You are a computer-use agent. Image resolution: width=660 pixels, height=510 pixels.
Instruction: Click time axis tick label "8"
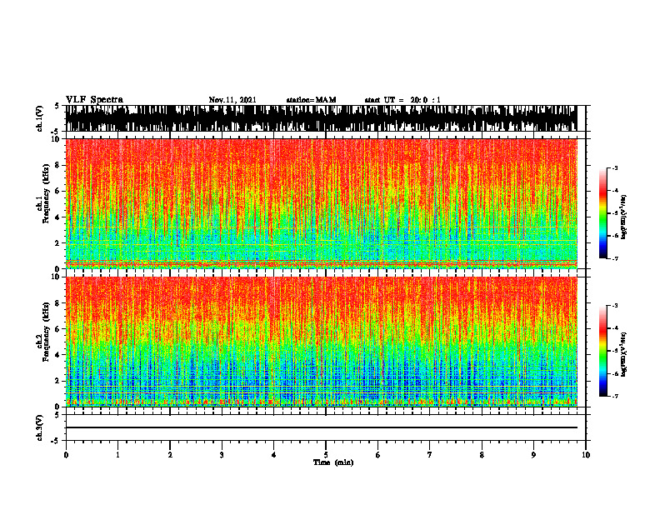[482, 455]
